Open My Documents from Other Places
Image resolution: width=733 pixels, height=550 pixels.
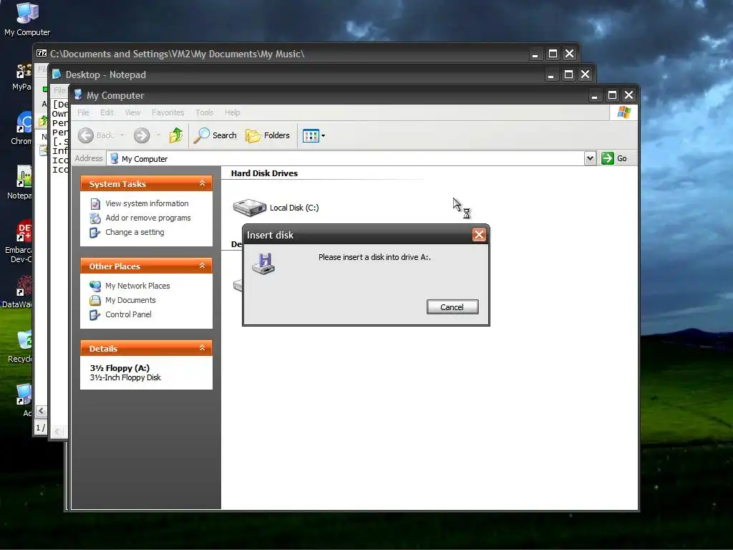pos(130,300)
